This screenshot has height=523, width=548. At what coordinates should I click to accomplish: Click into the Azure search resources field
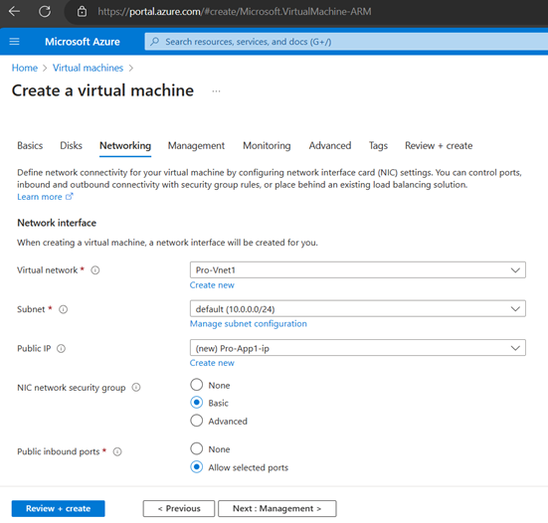pyautogui.click(x=346, y=42)
